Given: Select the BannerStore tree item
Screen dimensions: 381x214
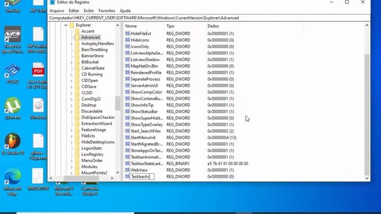Looking at the screenshot, I should (92, 56).
